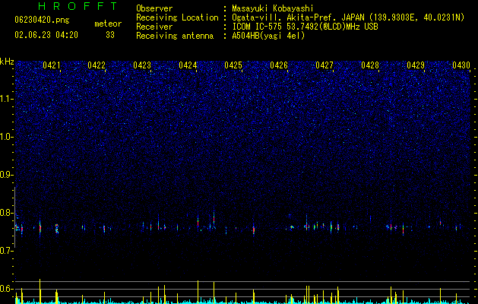Click the 0427 time marker
The image size is (478, 304).
pyautogui.click(x=324, y=65)
